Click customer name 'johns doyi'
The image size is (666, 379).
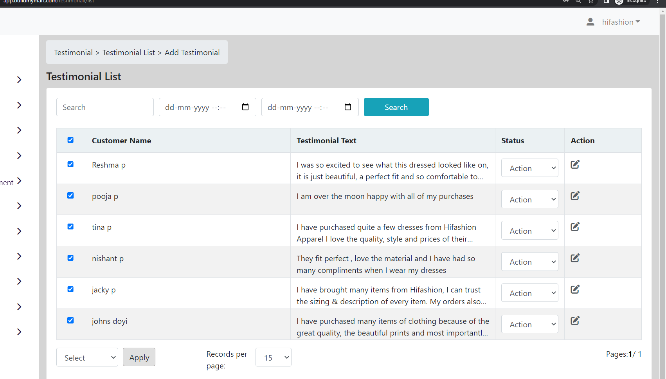[x=110, y=321]
